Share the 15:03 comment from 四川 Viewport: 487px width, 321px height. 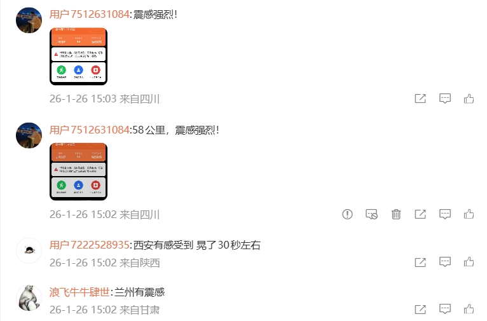(420, 99)
